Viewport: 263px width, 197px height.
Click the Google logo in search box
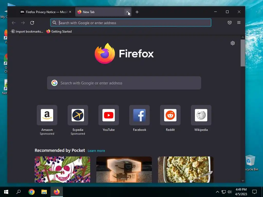(54, 83)
